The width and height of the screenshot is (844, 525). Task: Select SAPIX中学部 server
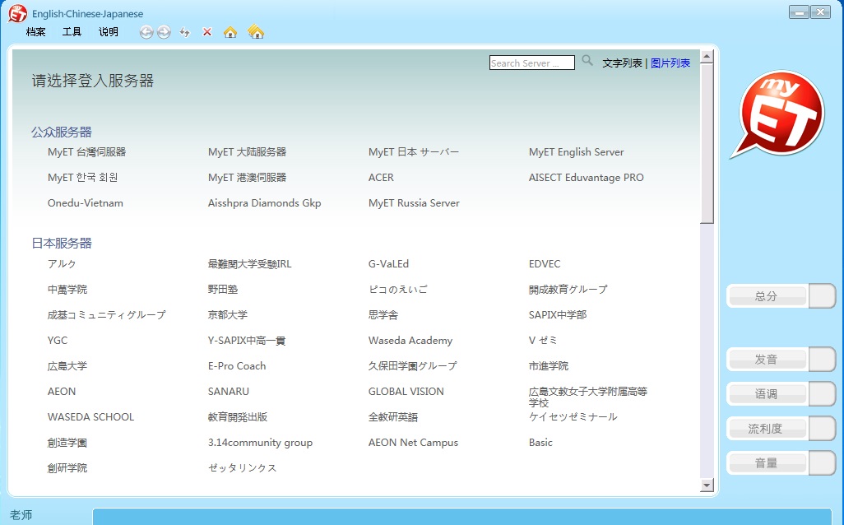[558, 314]
